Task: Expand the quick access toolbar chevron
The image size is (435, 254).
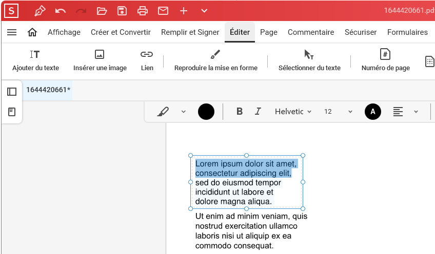Action: 204,11
